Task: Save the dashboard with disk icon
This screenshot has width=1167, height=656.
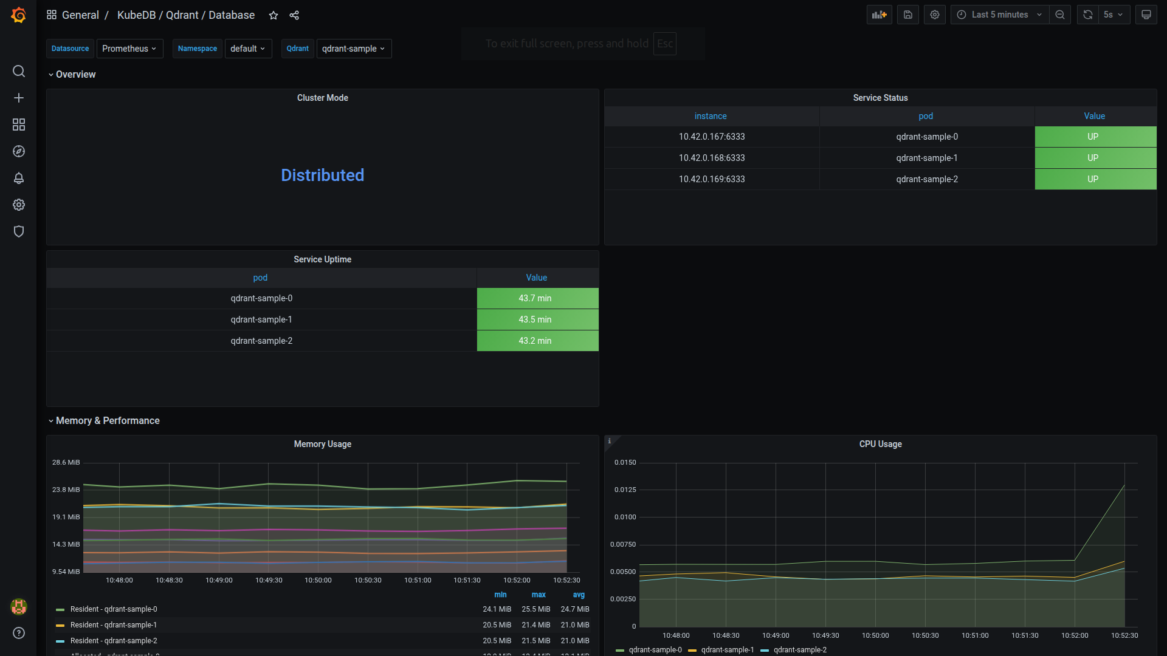Action: coord(907,15)
